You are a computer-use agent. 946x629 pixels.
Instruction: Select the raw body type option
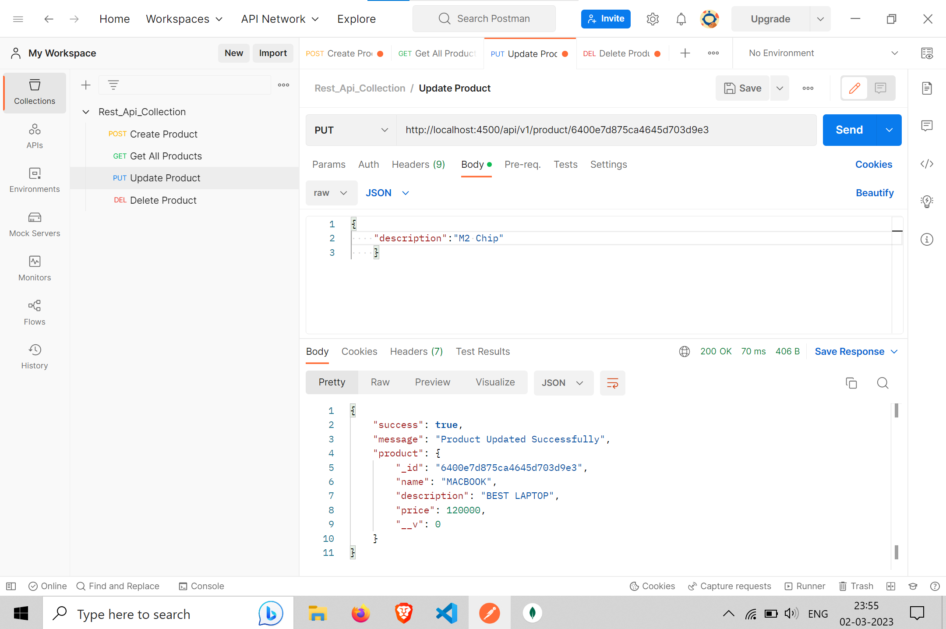(x=331, y=193)
